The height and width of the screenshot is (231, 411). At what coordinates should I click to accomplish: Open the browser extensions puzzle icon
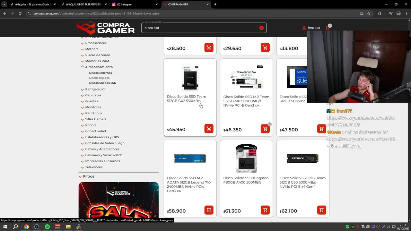coord(379,13)
